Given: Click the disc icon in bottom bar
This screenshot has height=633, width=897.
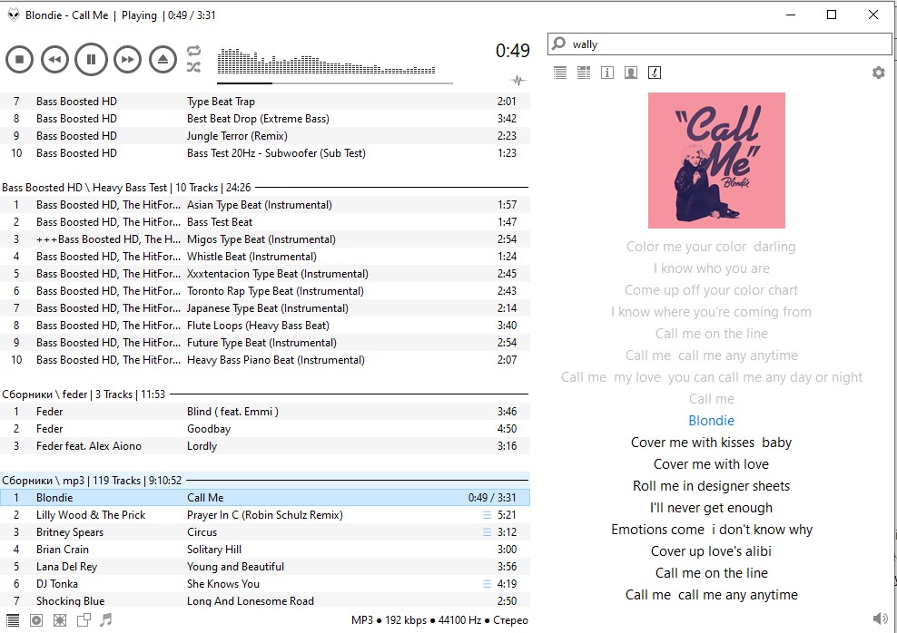Looking at the screenshot, I should (x=36, y=620).
